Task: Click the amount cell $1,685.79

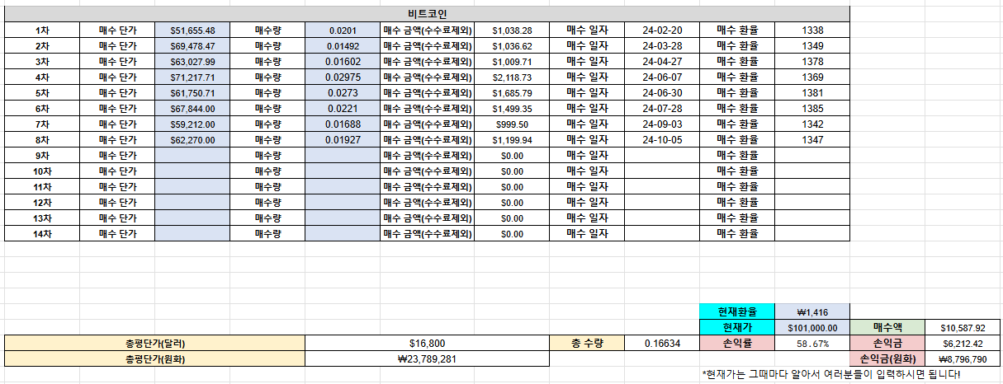Action: [x=512, y=93]
